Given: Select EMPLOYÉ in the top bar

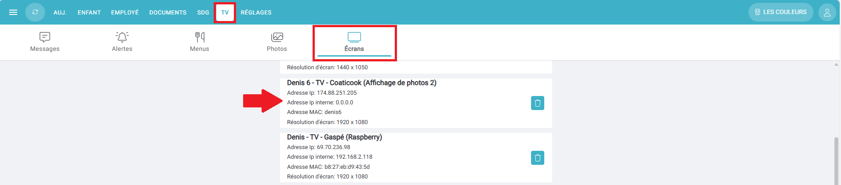Looking at the screenshot, I should 125,12.
